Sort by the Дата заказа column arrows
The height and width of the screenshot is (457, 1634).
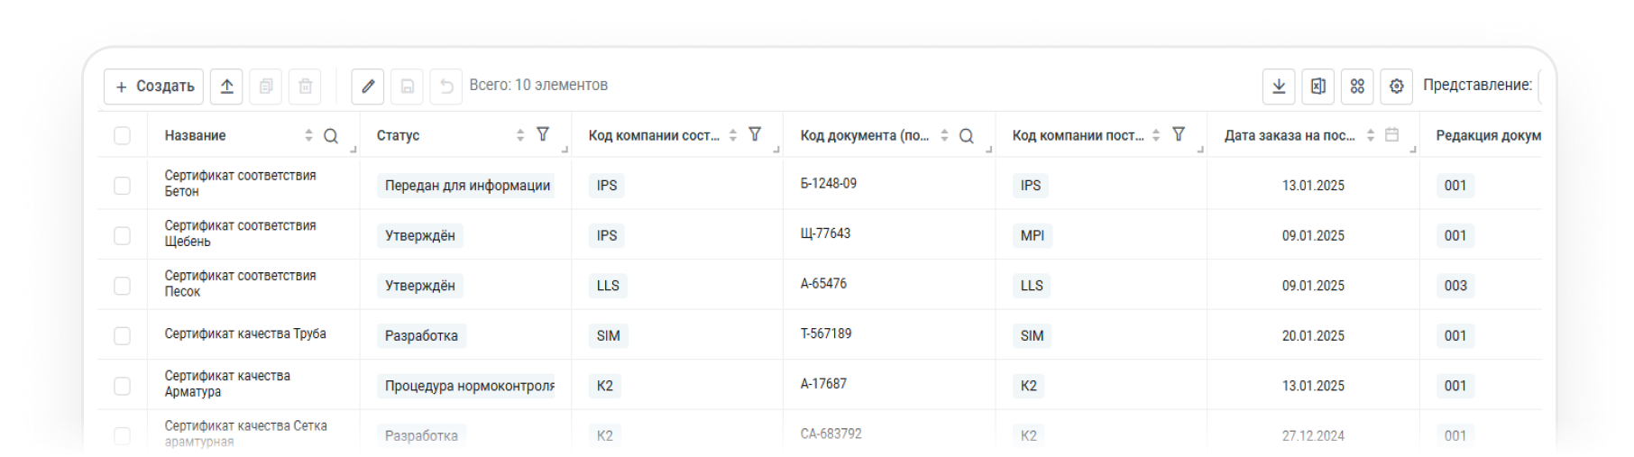click(x=1370, y=135)
